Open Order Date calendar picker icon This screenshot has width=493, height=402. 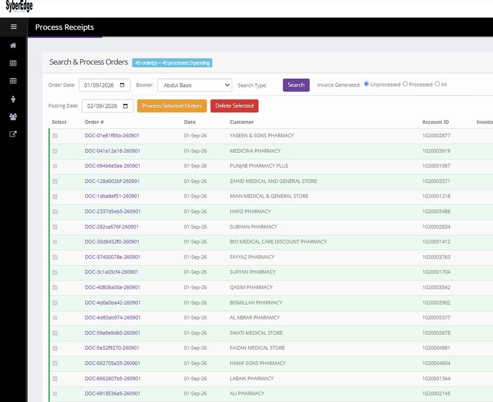122,85
